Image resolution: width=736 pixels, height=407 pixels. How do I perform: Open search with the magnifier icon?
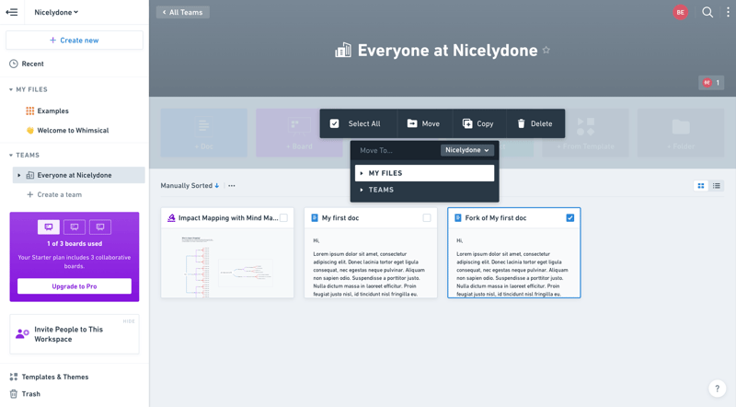[x=707, y=12]
